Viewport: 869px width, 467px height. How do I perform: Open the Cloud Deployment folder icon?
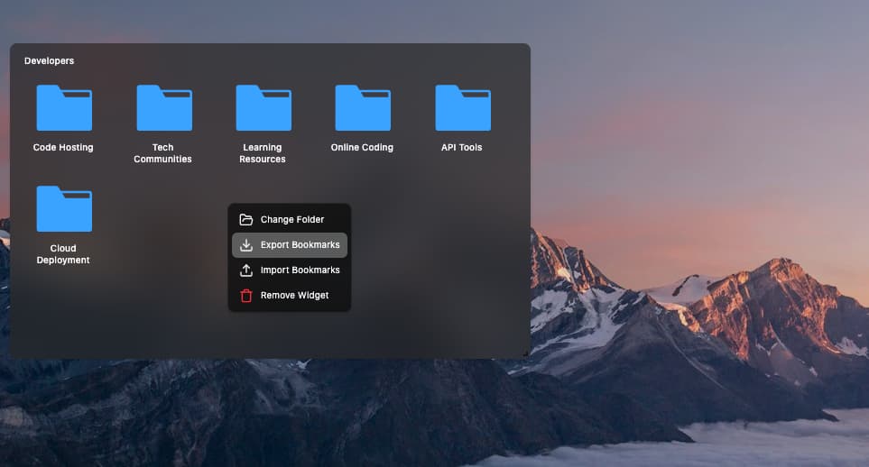64,209
